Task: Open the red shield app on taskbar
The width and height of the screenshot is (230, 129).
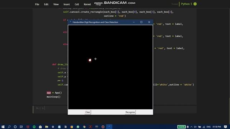Action: tap(28, 127)
